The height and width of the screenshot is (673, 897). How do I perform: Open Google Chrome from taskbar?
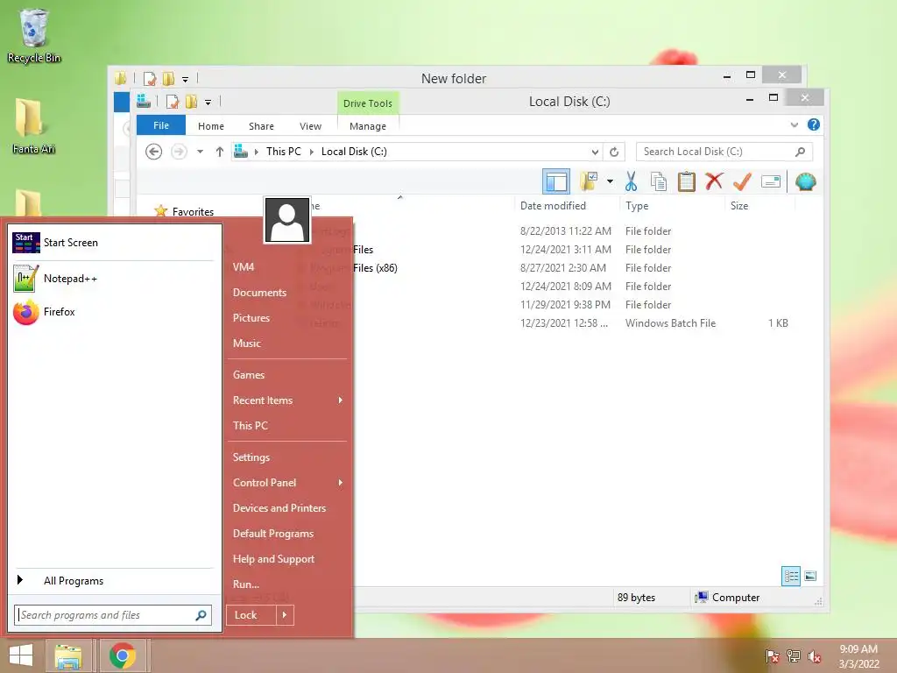(123, 655)
